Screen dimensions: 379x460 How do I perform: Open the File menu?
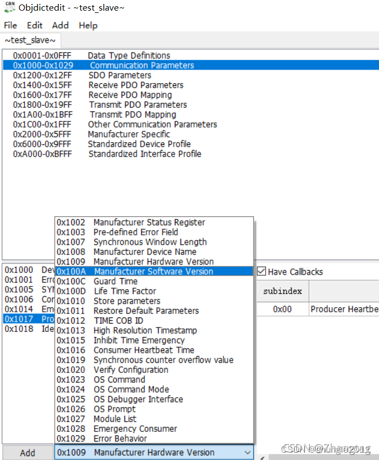[10, 25]
